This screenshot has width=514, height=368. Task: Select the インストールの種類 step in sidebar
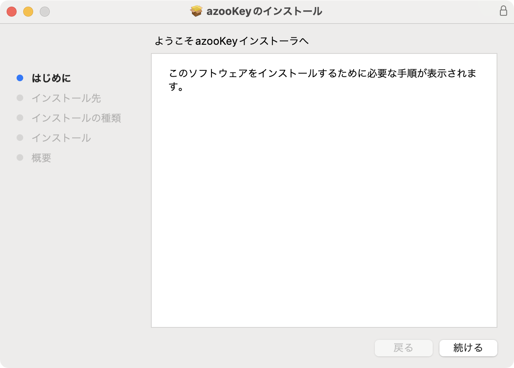pyautogui.click(x=76, y=118)
